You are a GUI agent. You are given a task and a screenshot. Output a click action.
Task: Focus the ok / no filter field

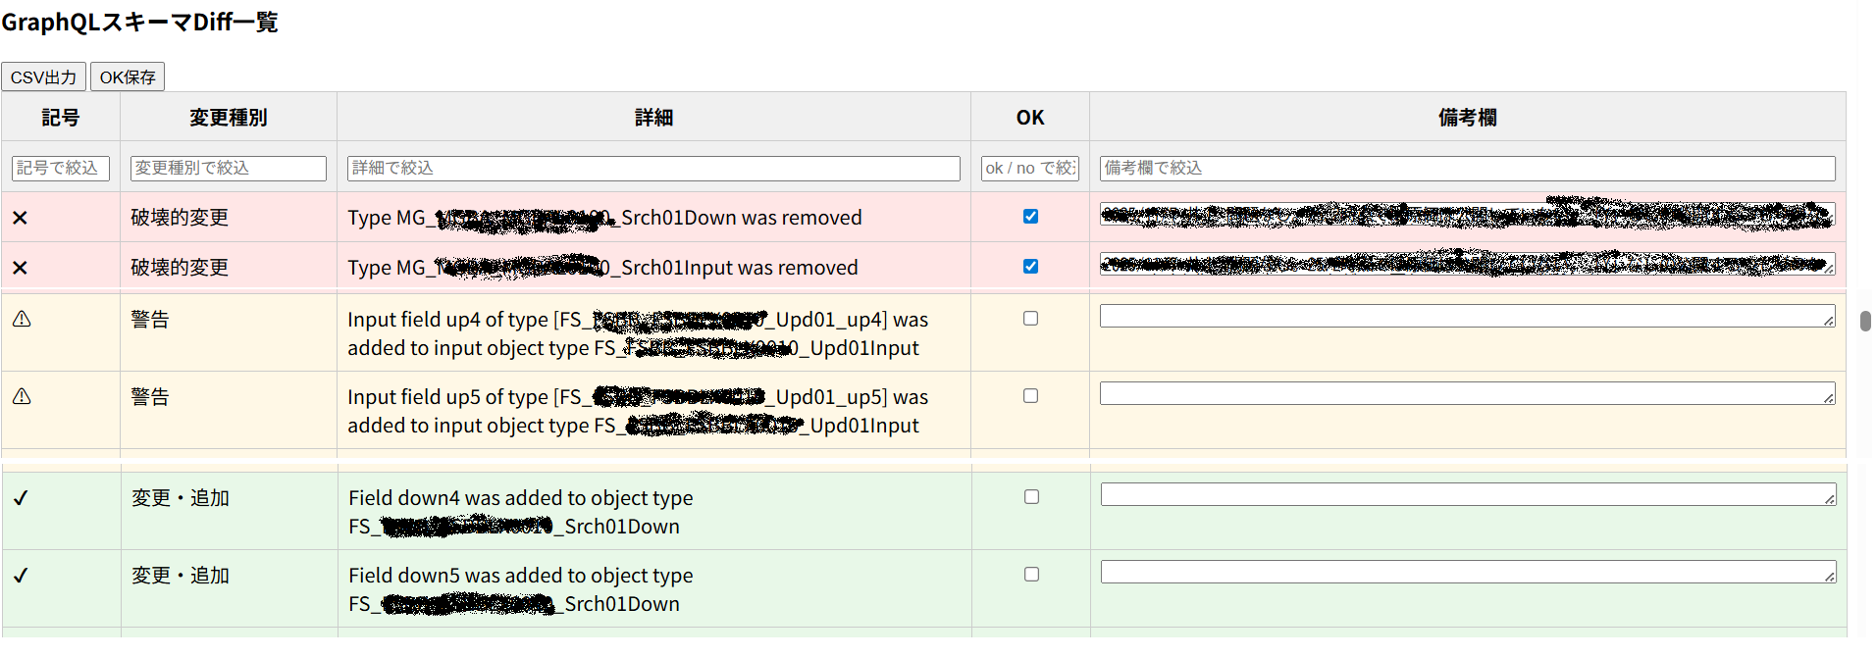(1030, 168)
